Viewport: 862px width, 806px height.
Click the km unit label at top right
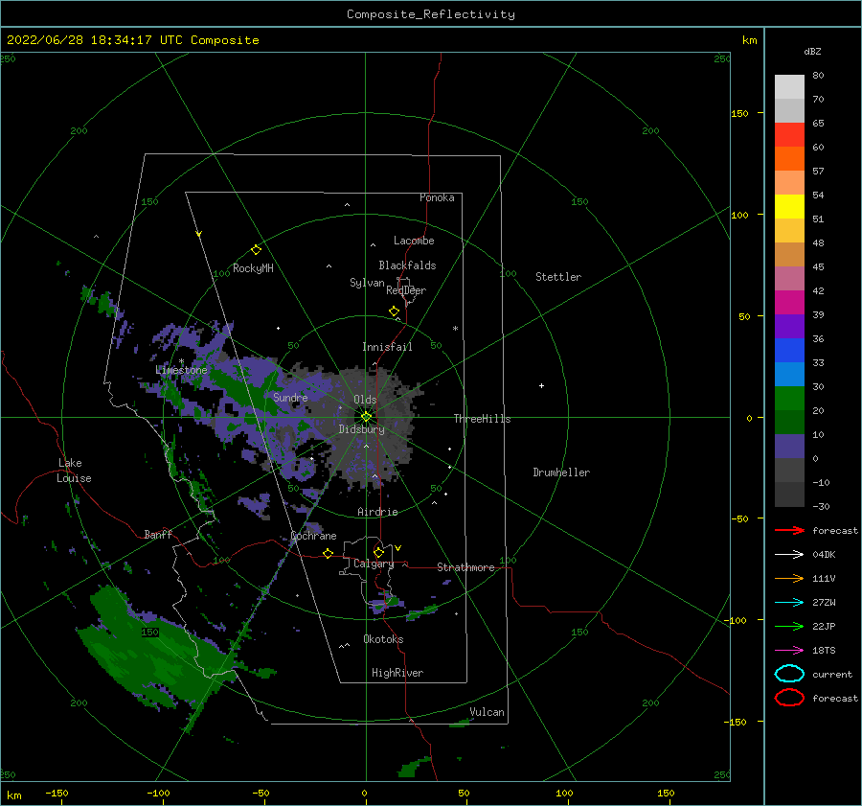[x=749, y=40]
